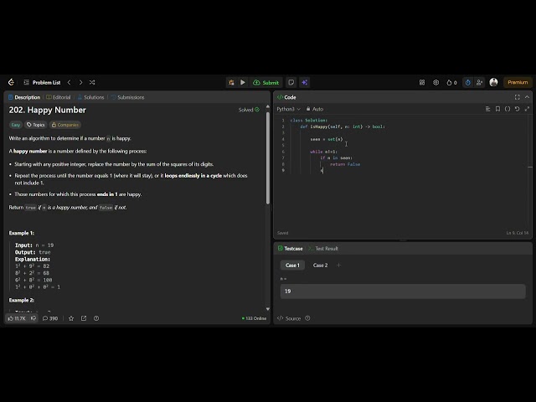Maximize the Code panel fullscreen icon
536x402 pixels.
pos(518,97)
